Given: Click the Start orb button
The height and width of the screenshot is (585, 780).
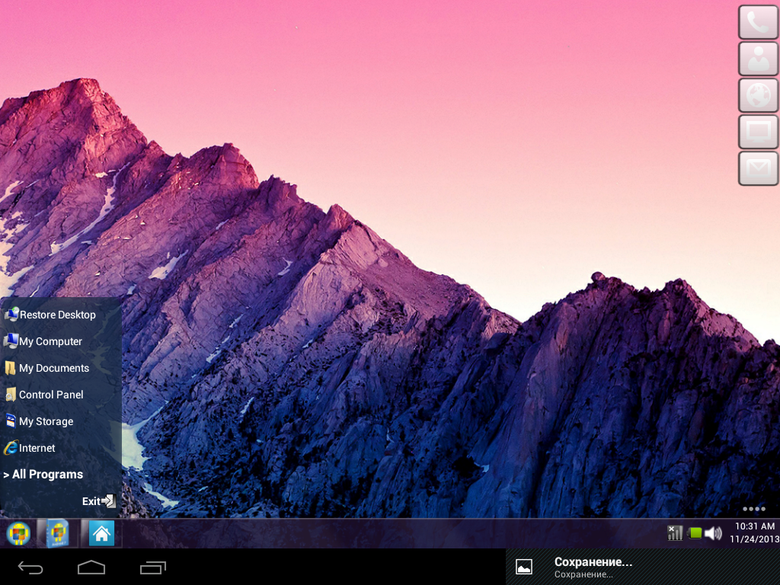Looking at the screenshot, I should tap(18, 534).
